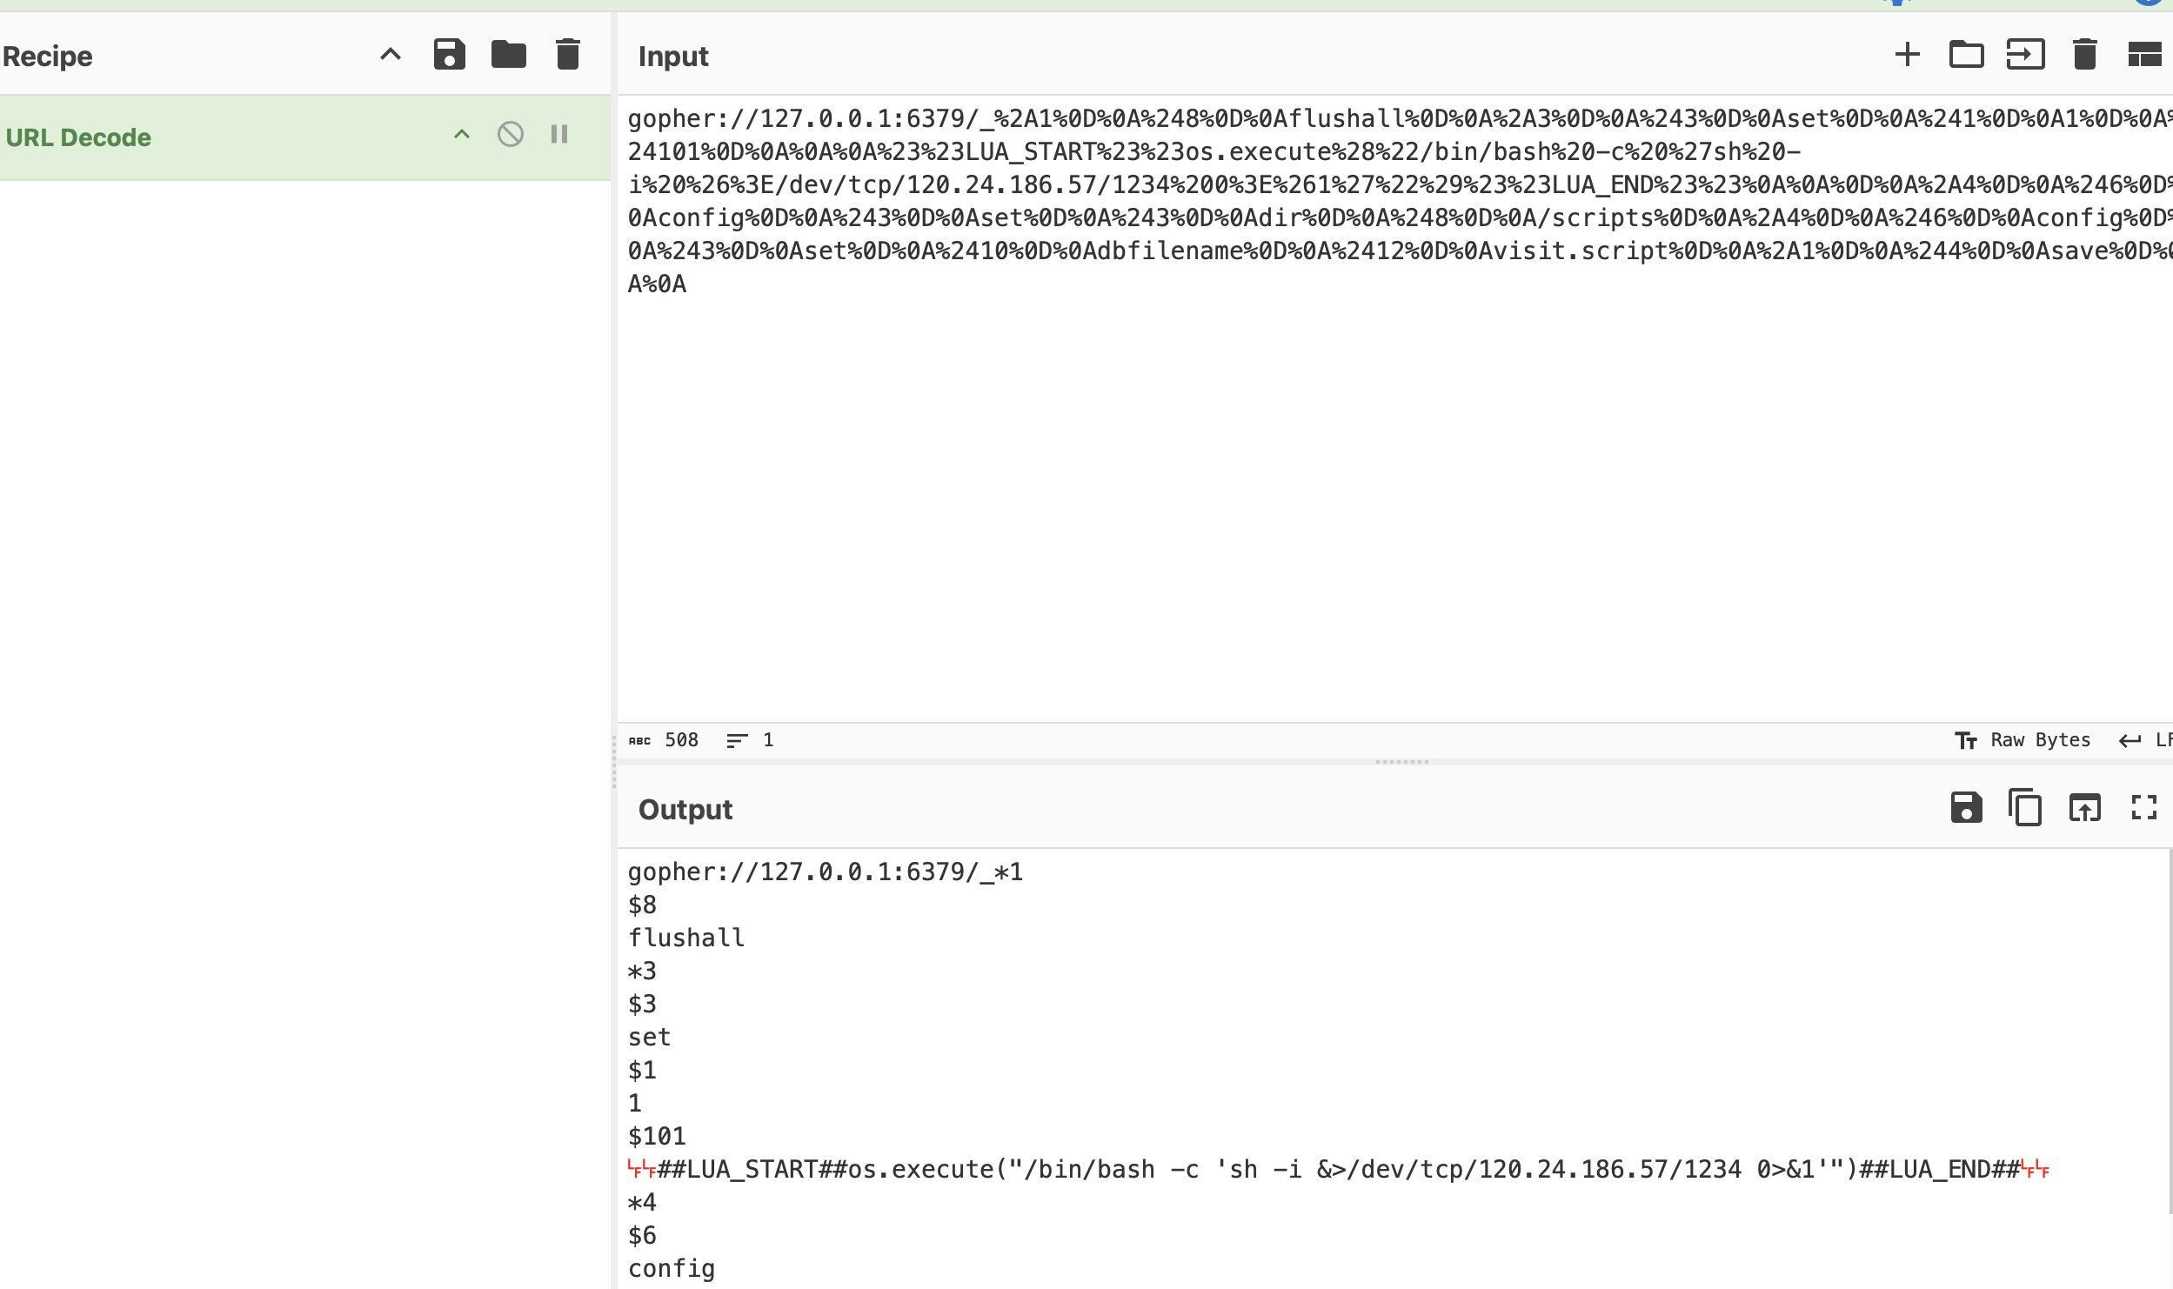Clear the recipe with trash icon
The height and width of the screenshot is (1289, 2173).
[x=567, y=55]
